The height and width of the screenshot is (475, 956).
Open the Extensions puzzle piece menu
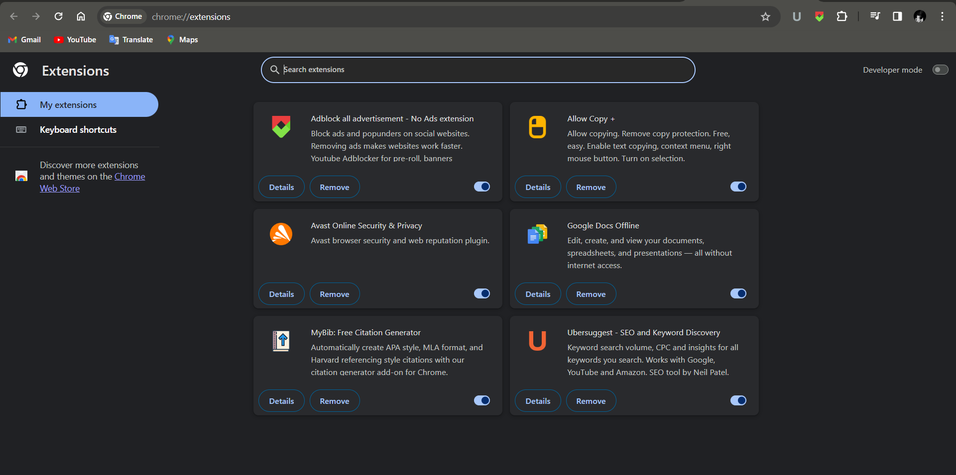[x=841, y=16]
